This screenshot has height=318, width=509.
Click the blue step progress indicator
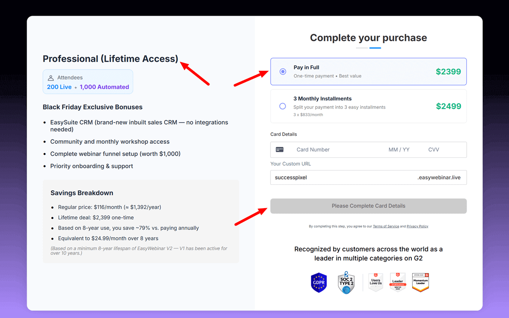click(x=375, y=48)
